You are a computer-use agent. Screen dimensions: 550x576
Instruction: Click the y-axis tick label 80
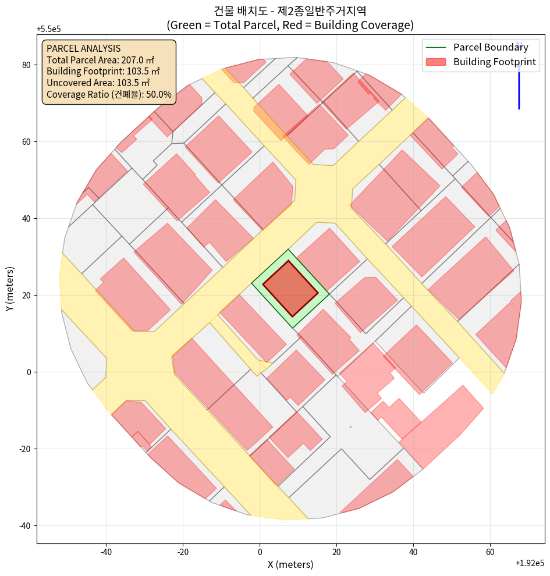pos(26,65)
